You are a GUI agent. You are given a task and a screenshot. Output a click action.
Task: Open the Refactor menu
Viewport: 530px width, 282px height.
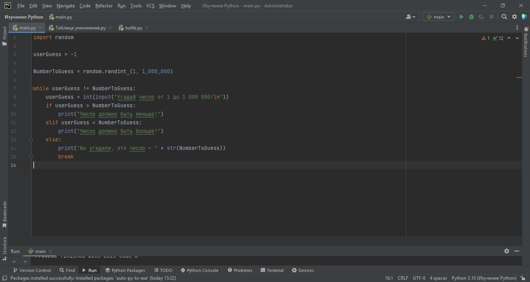coord(104,6)
